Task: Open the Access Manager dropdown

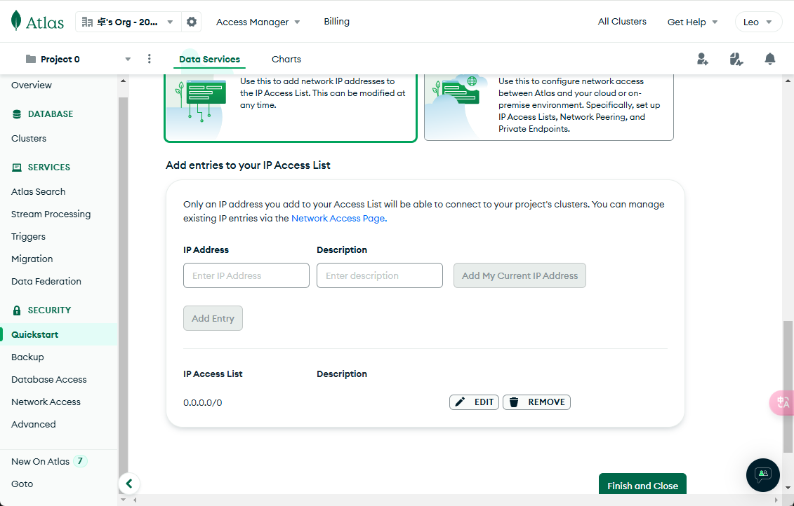Action: tap(258, 22)
